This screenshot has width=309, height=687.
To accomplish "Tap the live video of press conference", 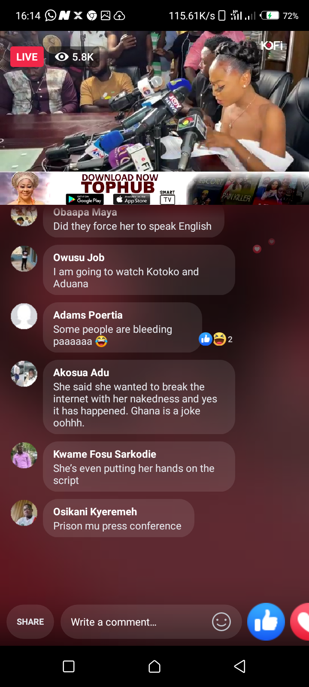I will (154, 101).
